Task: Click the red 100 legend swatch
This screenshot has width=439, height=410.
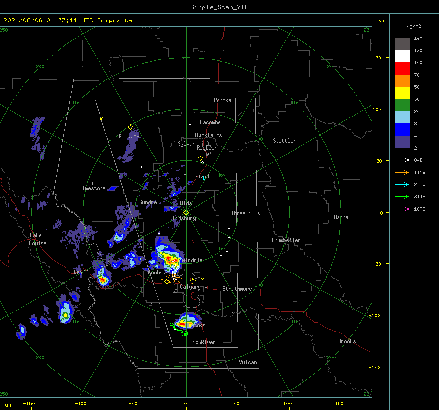Action: pyautogui.click(x=402, y=69)
